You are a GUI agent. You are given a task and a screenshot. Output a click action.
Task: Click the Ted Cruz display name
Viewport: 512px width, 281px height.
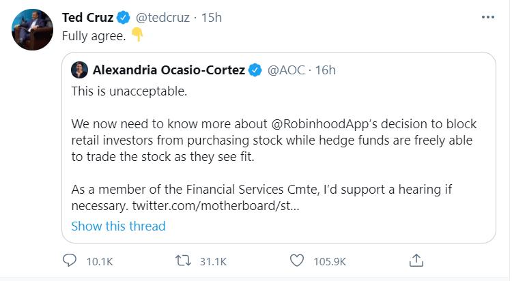[x=87, y=18]
